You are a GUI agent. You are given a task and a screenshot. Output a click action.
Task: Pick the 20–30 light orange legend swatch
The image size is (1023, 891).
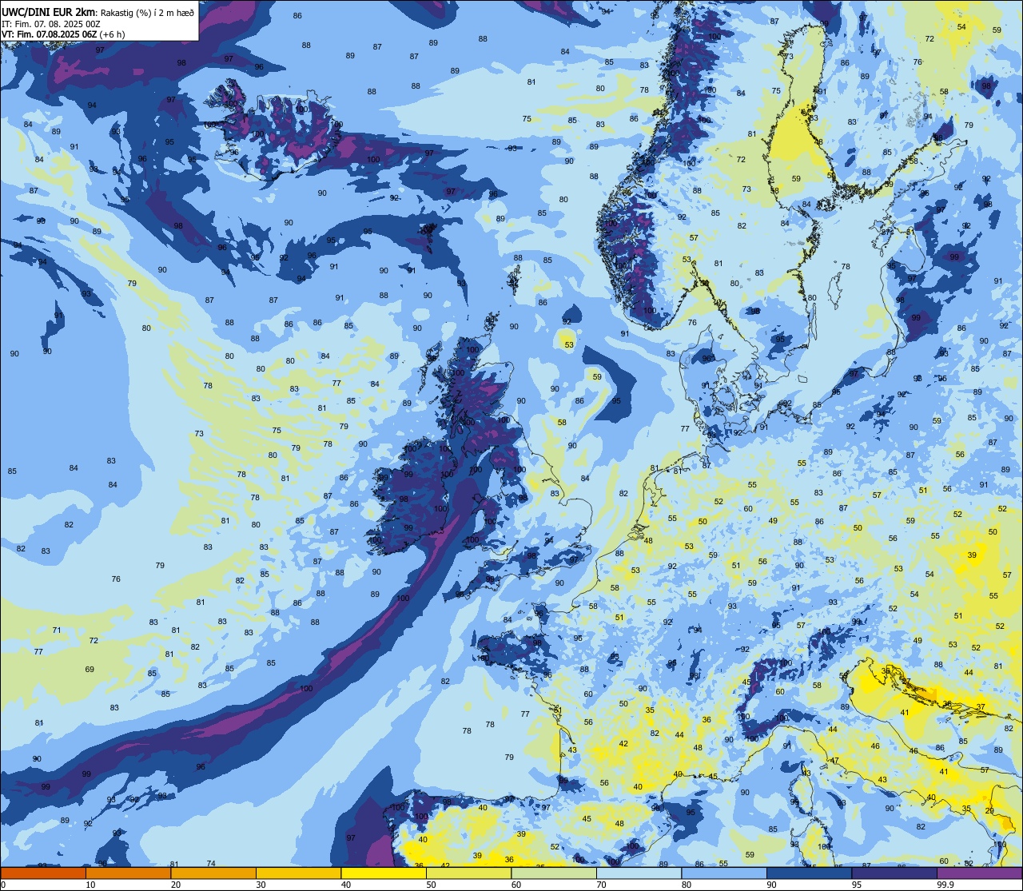(213, 873)
